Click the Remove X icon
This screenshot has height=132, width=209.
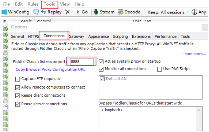(67, 12)
